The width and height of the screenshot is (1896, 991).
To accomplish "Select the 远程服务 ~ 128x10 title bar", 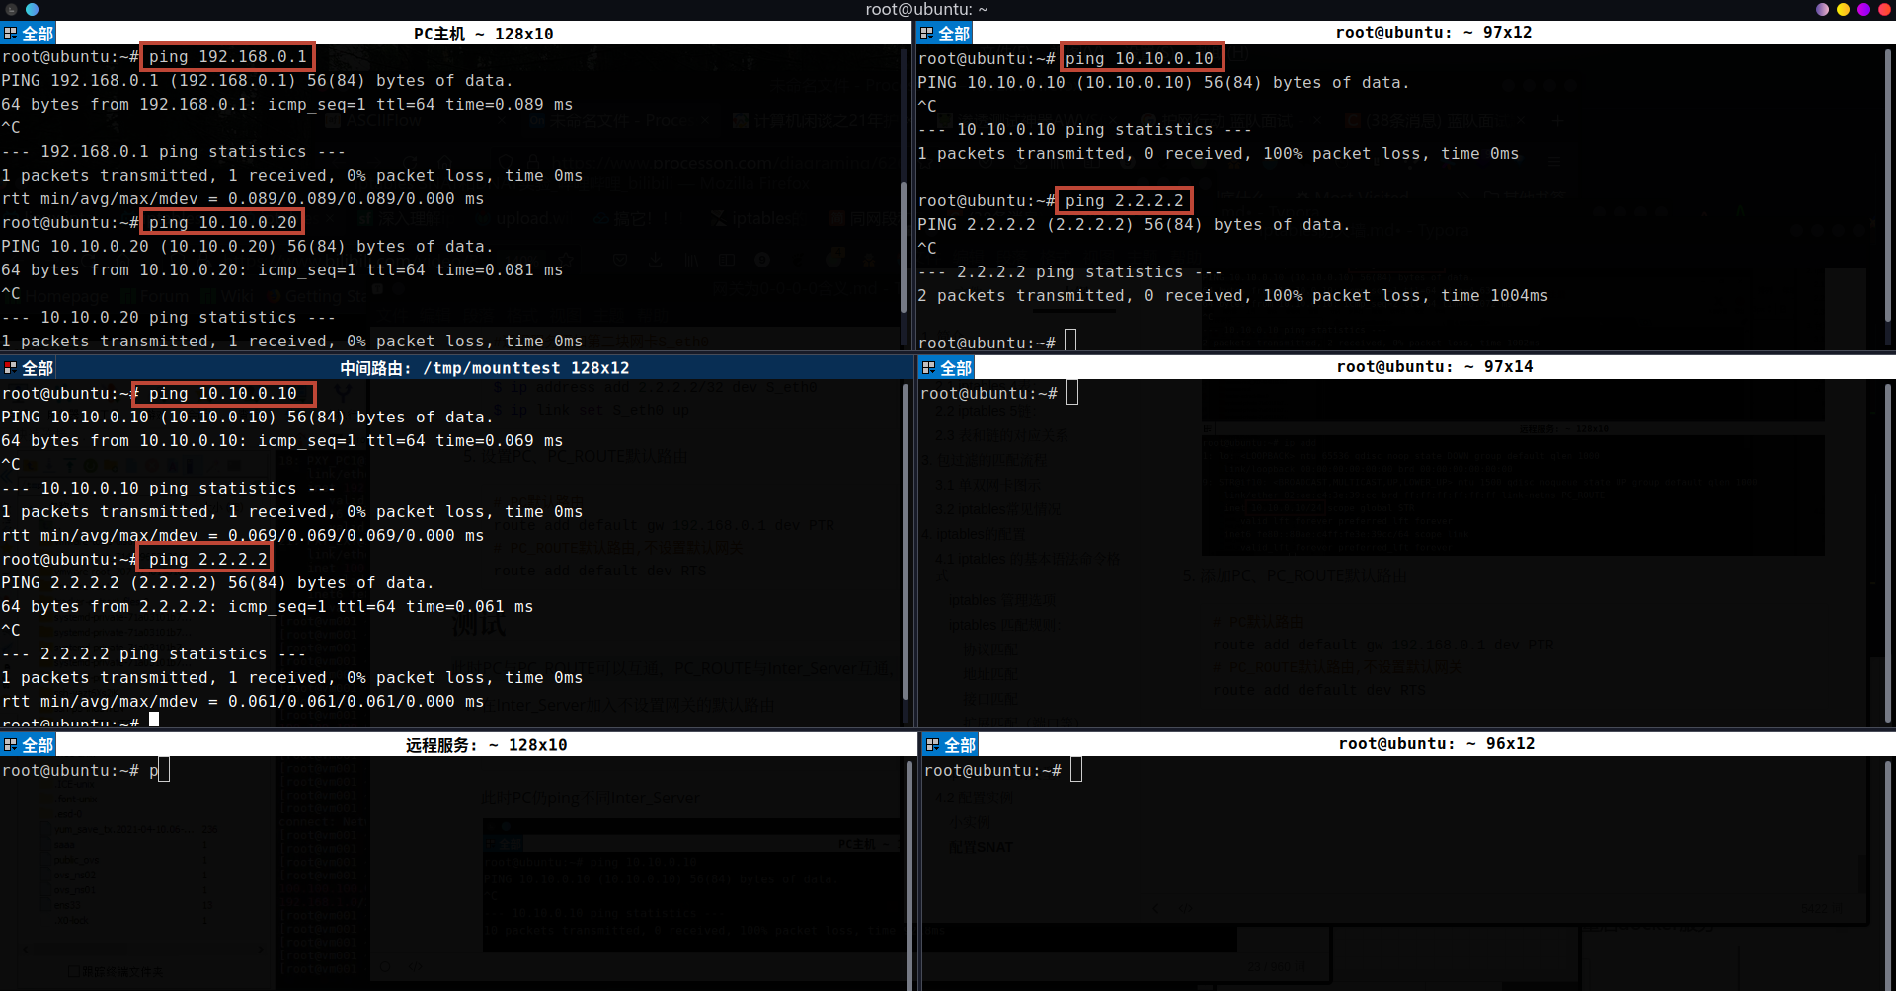I will click(486, 745).
